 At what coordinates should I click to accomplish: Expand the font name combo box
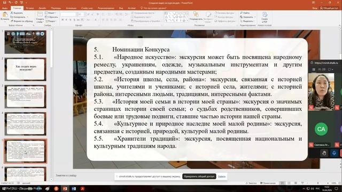76,14
